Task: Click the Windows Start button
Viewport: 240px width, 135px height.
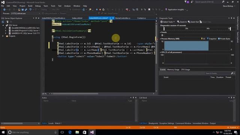Action: (x=3, y=132)
